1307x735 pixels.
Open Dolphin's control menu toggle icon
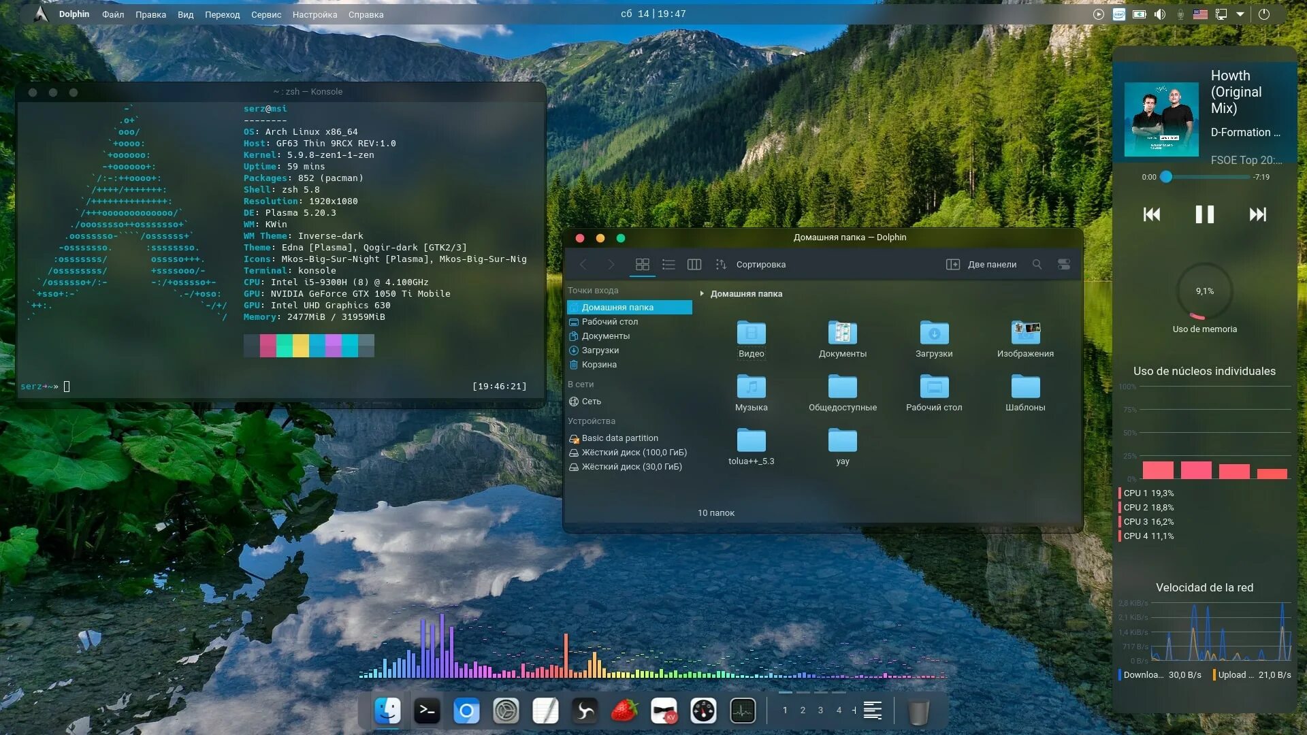[x=1064, y=264]
